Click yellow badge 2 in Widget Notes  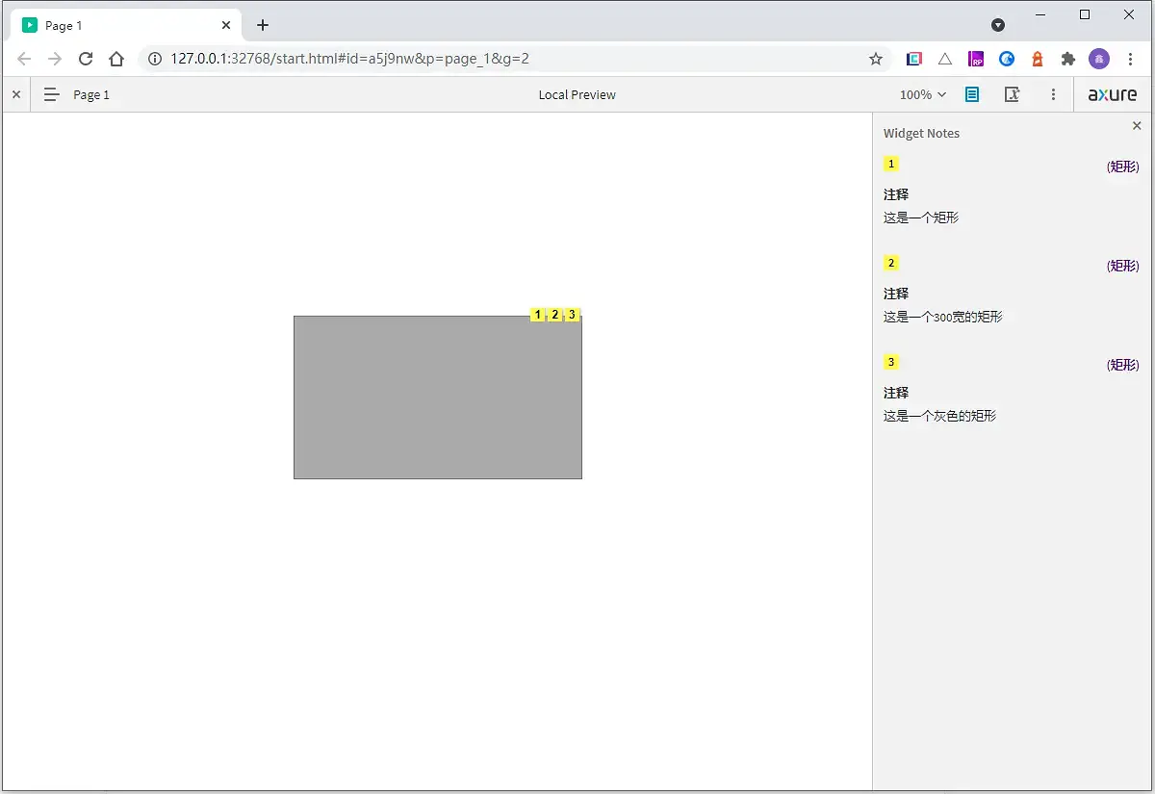891,263
